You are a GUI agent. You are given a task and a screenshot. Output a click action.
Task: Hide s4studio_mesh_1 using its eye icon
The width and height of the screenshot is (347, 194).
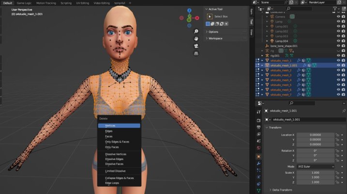point(338,61)
